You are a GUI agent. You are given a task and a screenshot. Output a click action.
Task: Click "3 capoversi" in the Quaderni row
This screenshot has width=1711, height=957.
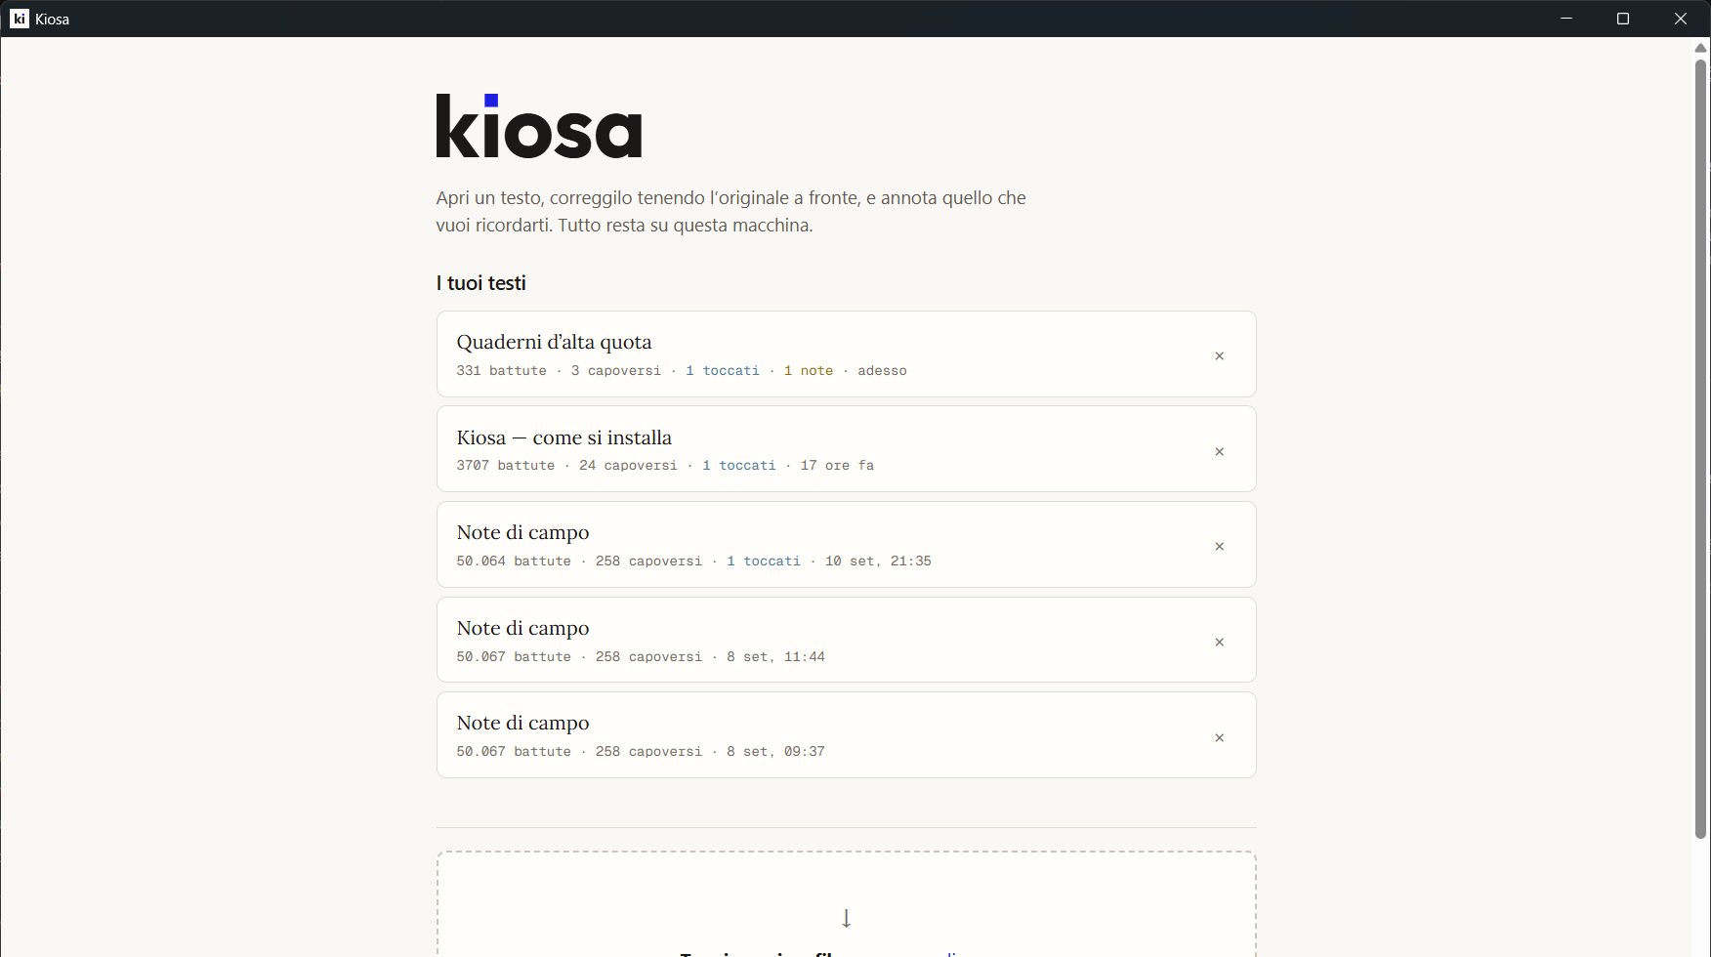coord(616,371)
